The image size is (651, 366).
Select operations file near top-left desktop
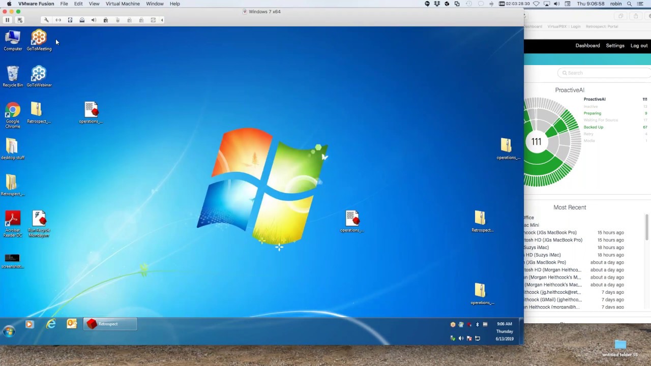(x=91, y=113)
